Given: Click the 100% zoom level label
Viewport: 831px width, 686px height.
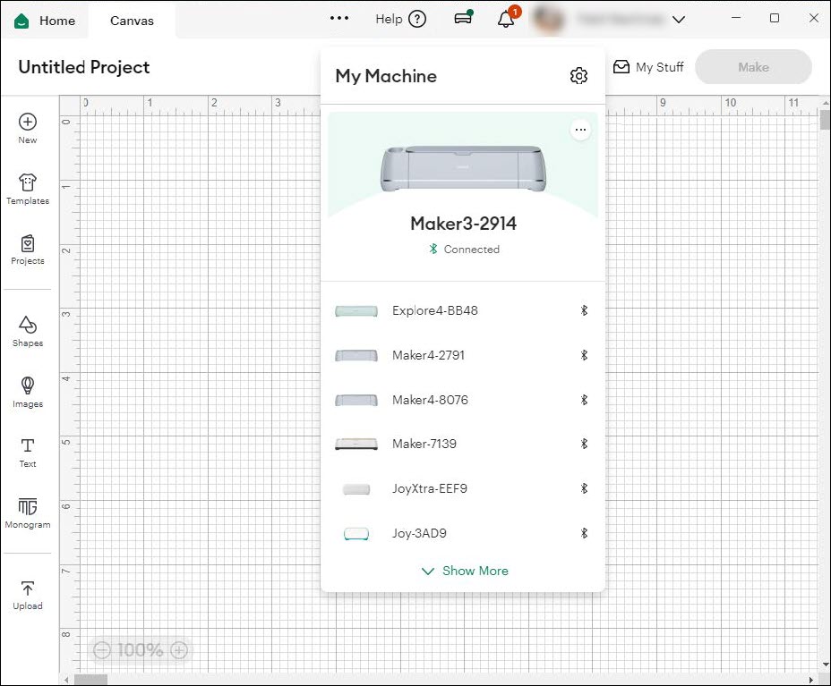Looking at the screenshot, I should coord(140,649).
